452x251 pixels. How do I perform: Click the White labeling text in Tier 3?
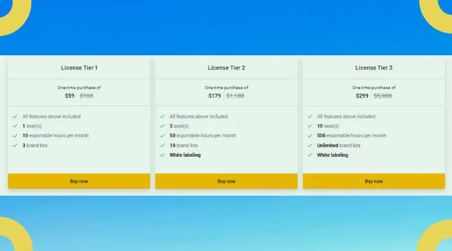point(332,155)
